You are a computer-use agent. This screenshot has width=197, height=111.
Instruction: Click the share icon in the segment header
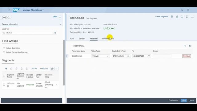coord(182,17)
